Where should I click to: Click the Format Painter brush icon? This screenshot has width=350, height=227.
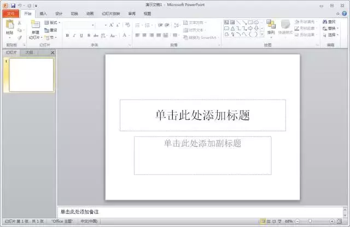coord(20,38)
